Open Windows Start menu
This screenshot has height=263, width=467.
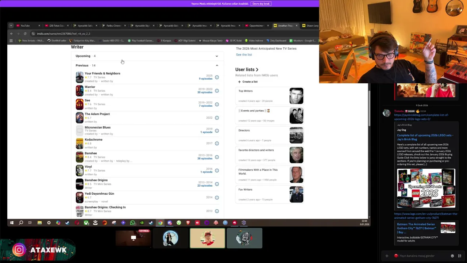12,223
